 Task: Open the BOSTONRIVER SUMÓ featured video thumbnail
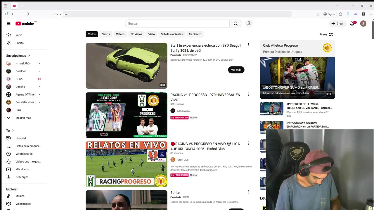pyautogui.click(x=297, y=78)
